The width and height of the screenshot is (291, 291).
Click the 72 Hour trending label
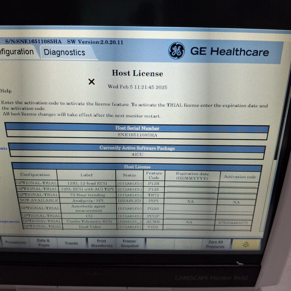88,195
